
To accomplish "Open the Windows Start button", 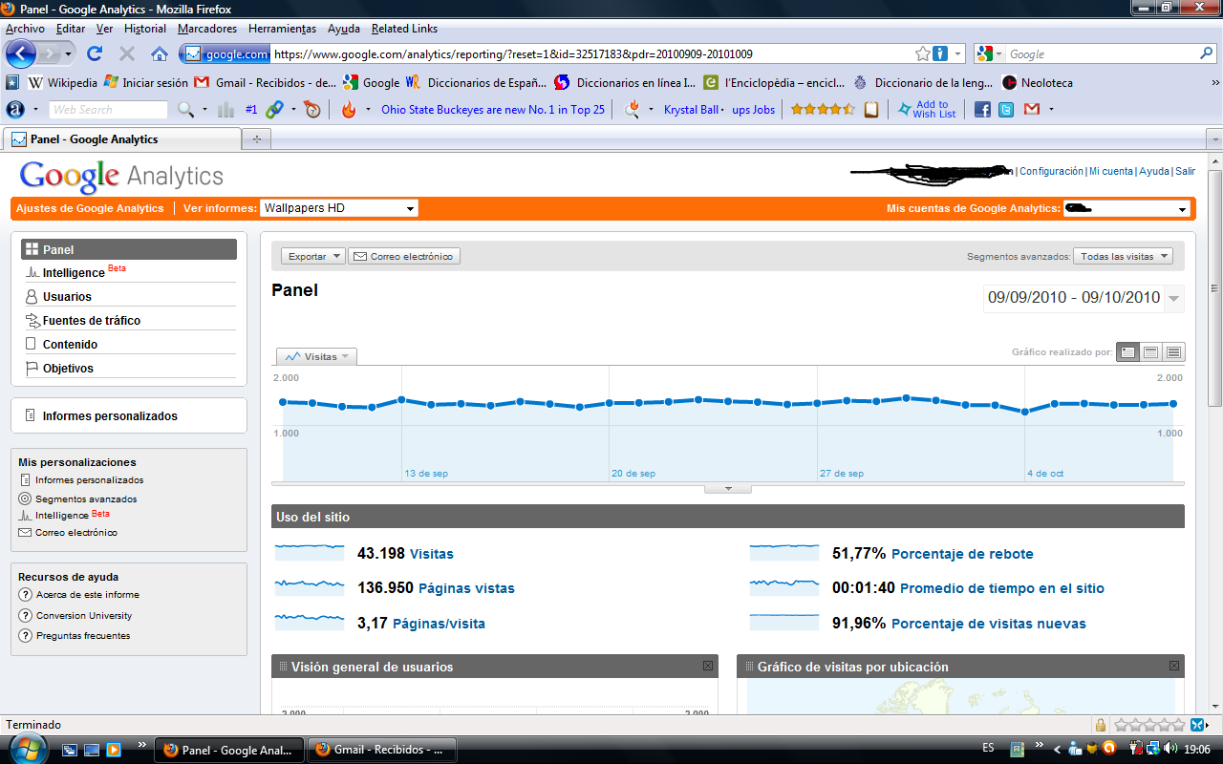I will (26, 749).
